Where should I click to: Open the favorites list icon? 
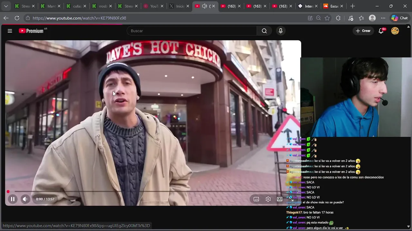(x=361, y=18)
